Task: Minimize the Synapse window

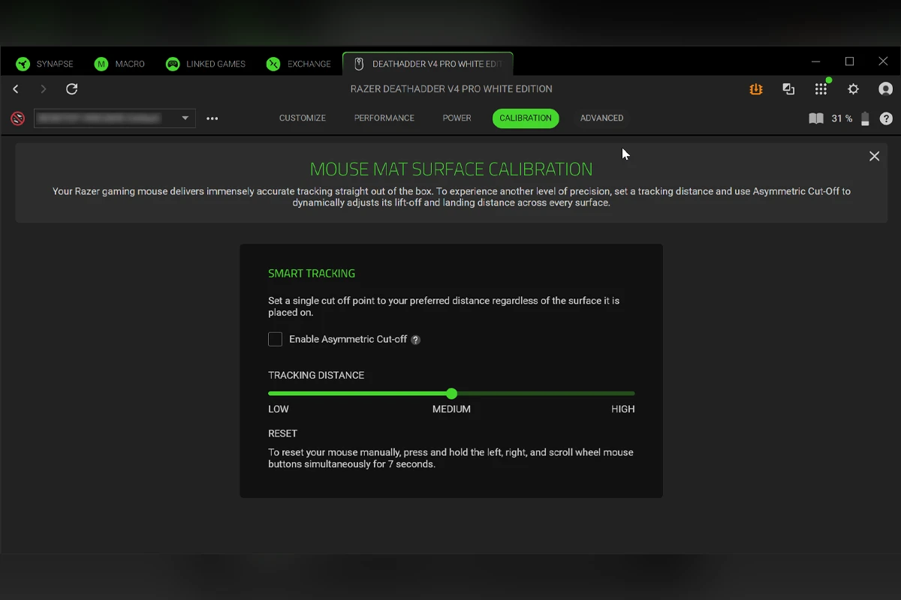Action: (816, 61)
